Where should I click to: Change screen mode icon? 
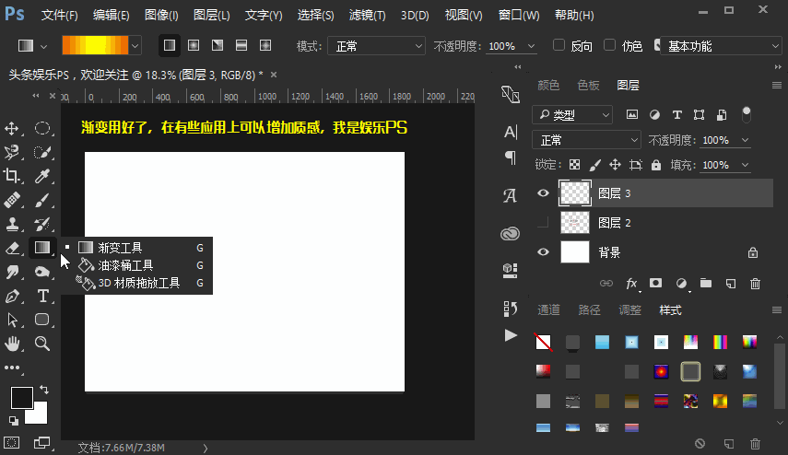point(42,442)
